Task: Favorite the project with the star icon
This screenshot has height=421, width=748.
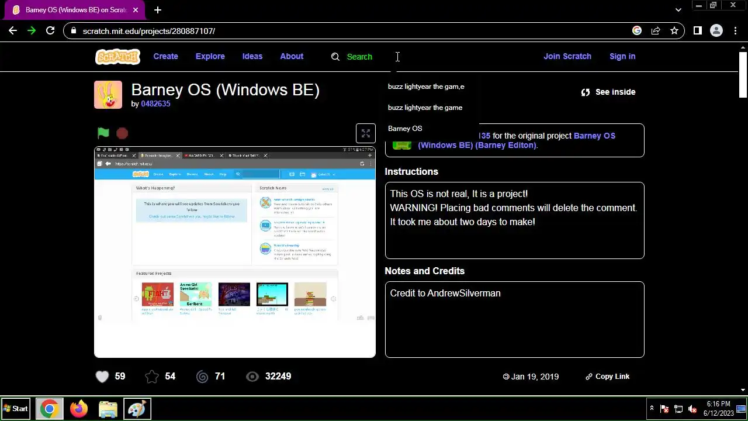Action: 152,377
